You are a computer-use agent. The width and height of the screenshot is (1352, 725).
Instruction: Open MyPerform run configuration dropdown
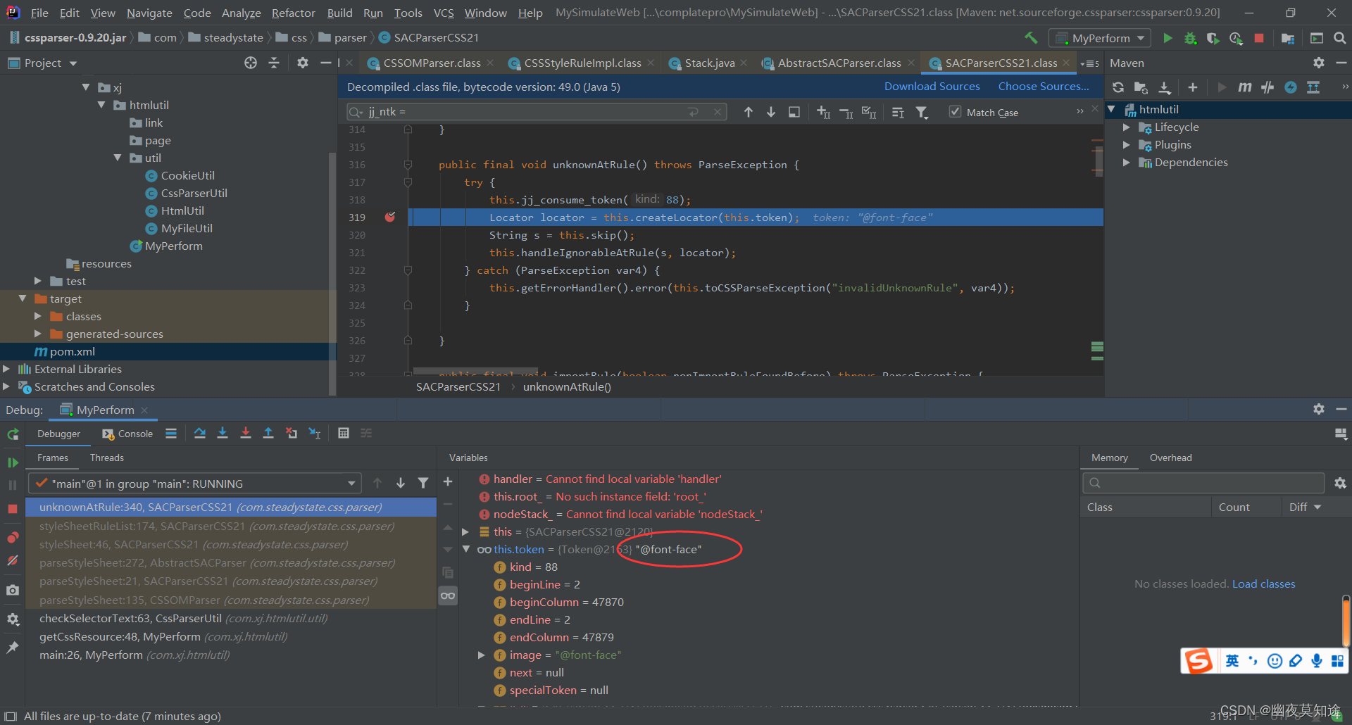point(1101,38)
